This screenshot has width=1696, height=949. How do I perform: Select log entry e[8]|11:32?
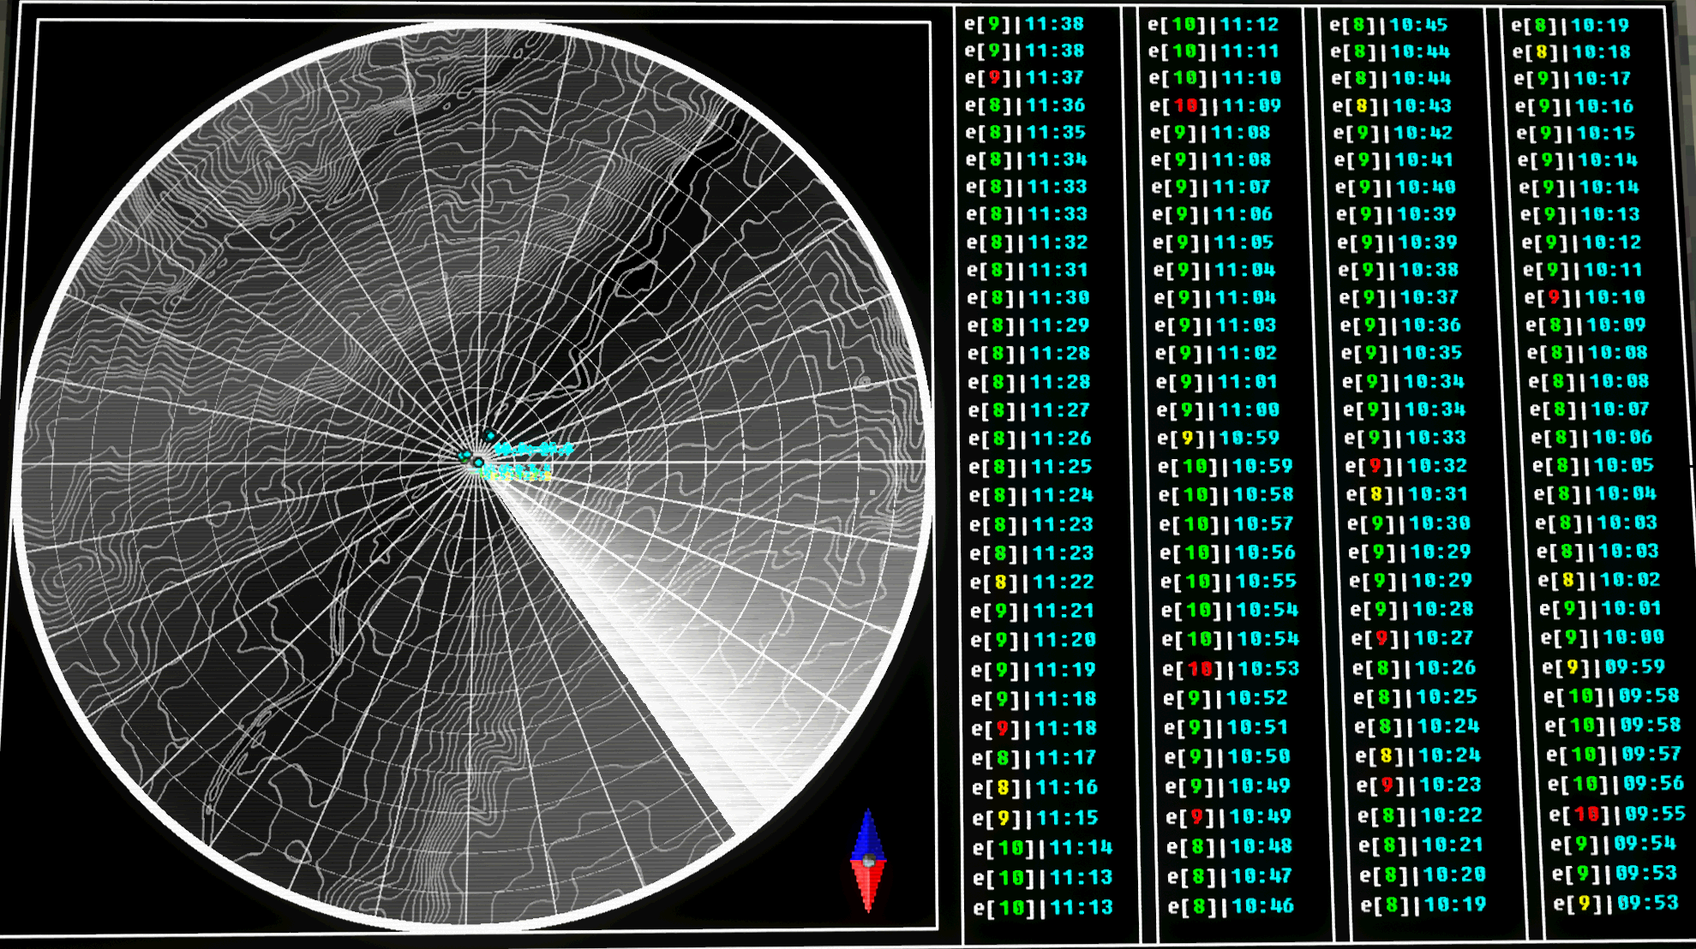tap(1027, 242)
